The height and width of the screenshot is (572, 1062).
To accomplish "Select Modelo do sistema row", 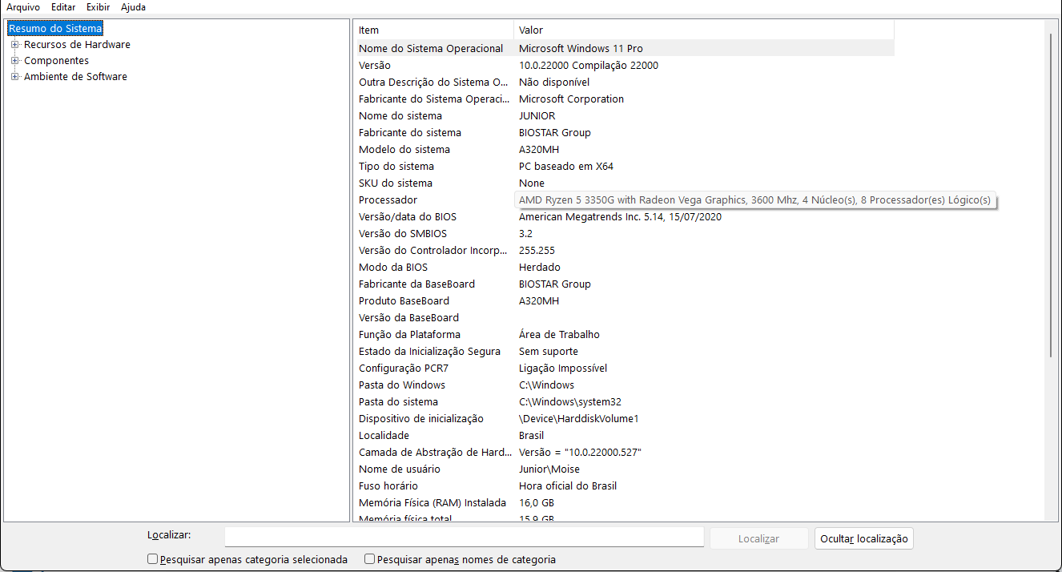I will click(x=625, y=149).
